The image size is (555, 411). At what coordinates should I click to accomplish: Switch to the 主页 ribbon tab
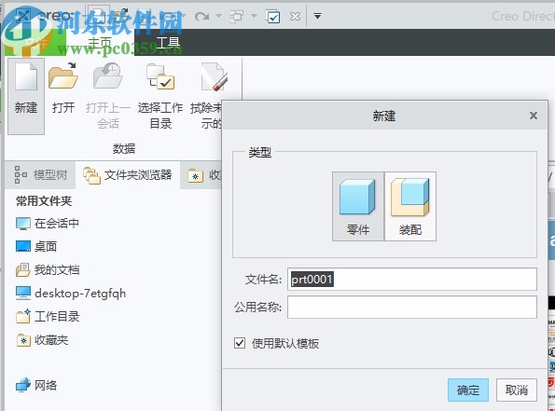100,43
